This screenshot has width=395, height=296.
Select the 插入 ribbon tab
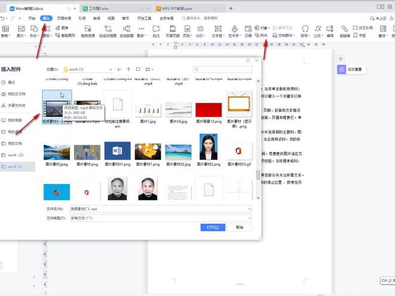point(46,18)
